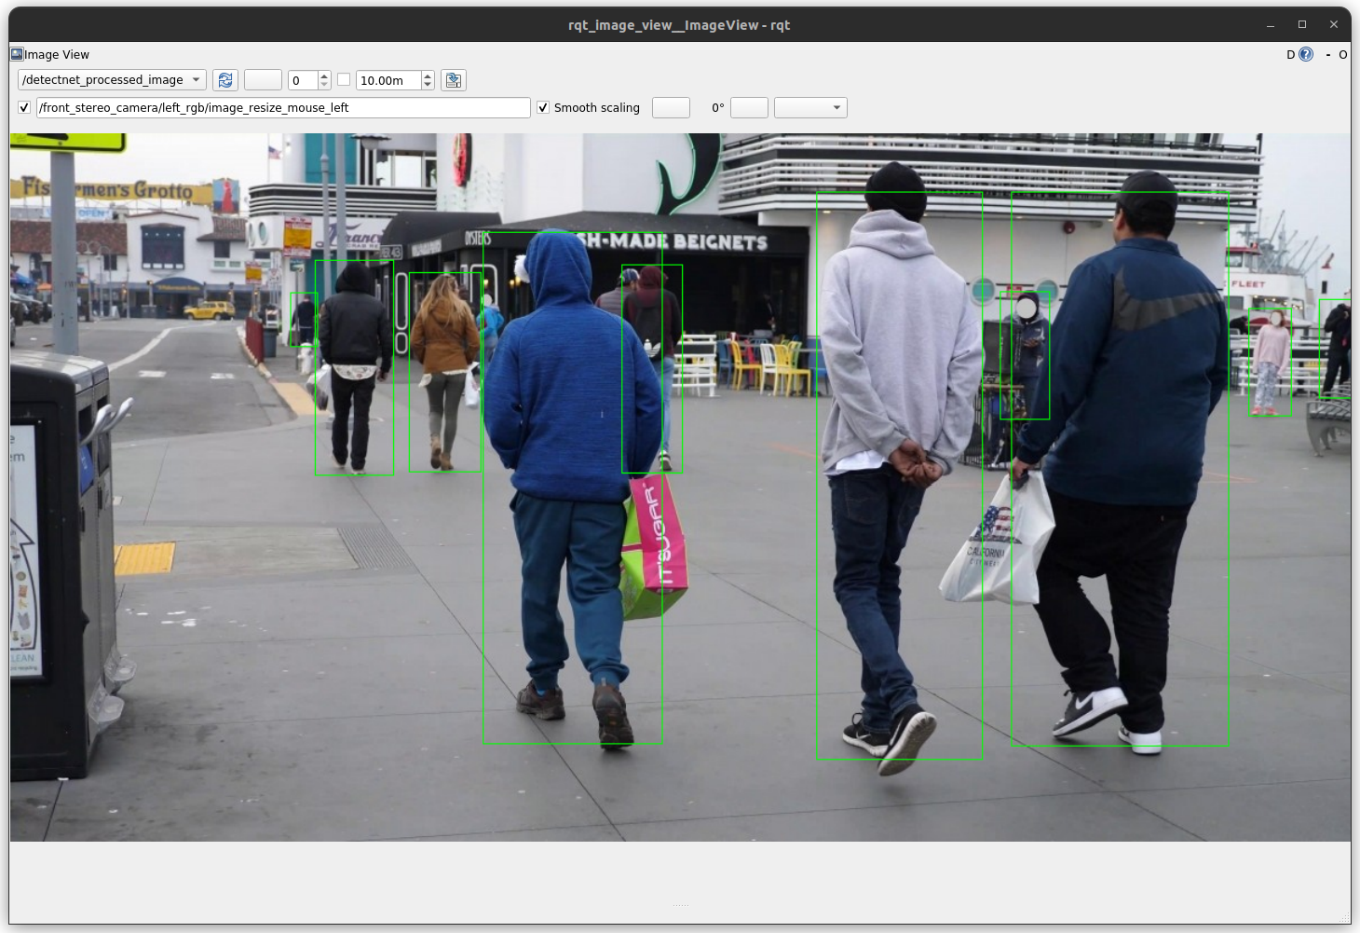This screenshot has width=1360, height=933.
Task: Save the current camera image to file
Action: [454, 80]
